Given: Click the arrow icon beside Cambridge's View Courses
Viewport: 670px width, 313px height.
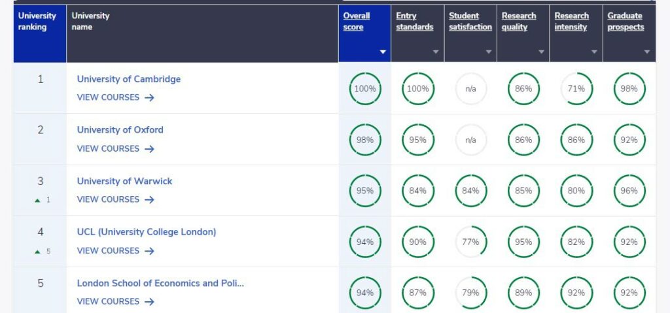Looking at the screenshot, I should (x=149, y=97).
